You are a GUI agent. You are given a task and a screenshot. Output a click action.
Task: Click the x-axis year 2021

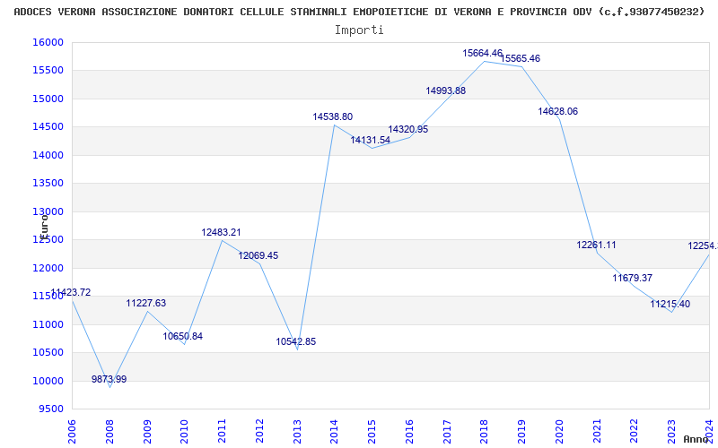pyautogui.click(x=597, y=432)
